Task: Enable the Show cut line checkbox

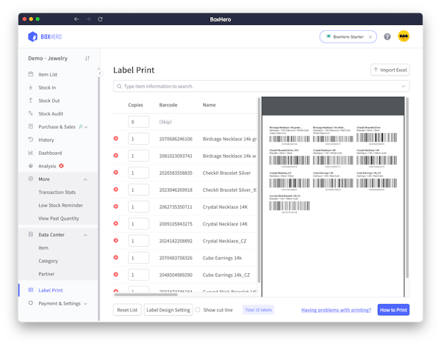Action: click(x=198, y=310)
